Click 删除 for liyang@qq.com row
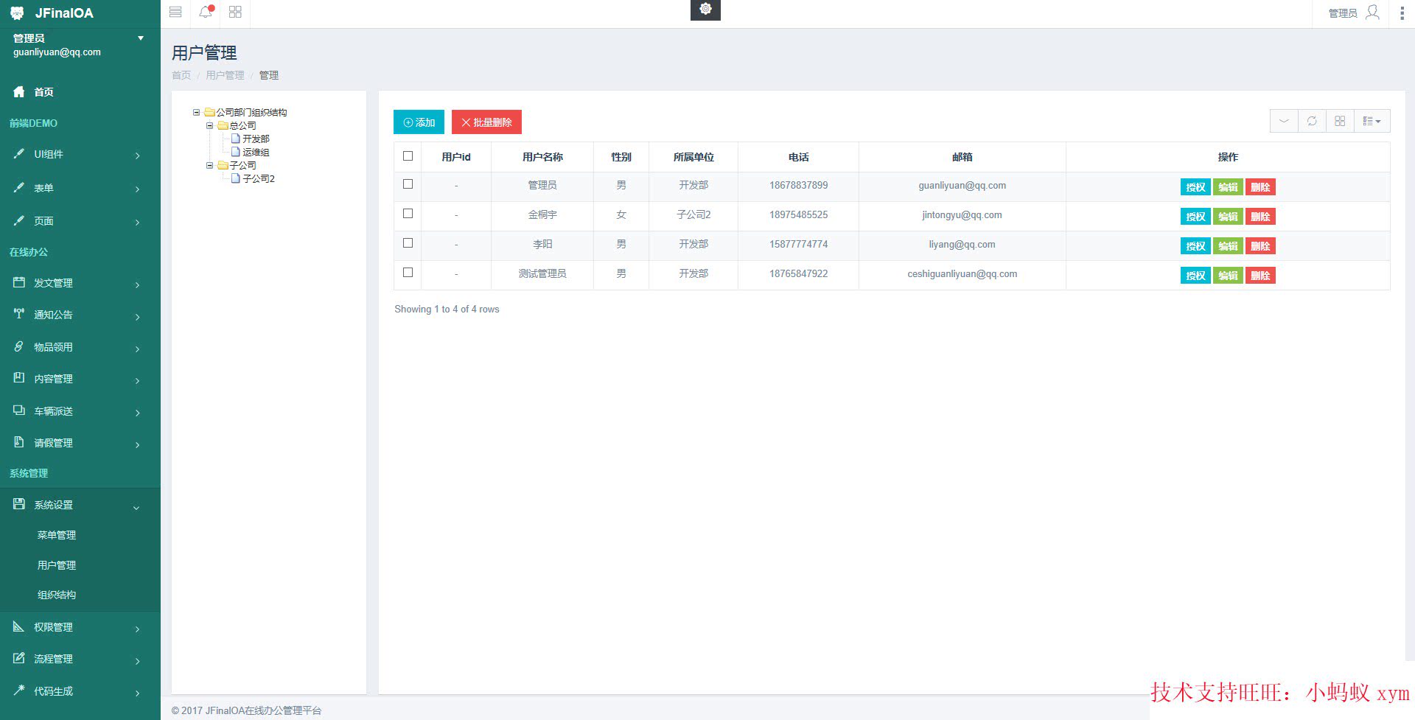Screen dimensions: 1415x720 coord(1260,246)
